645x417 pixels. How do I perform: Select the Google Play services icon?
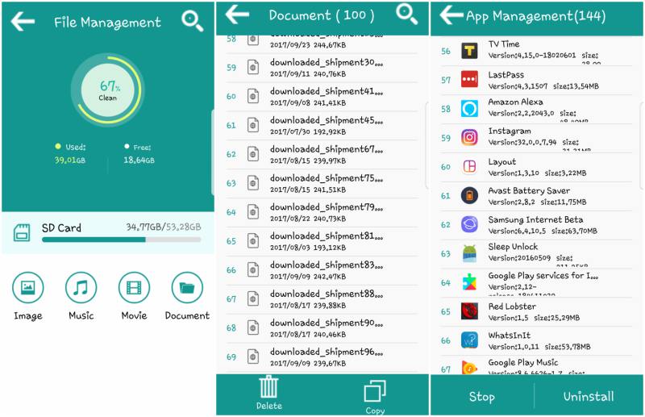tap(469, 282)
